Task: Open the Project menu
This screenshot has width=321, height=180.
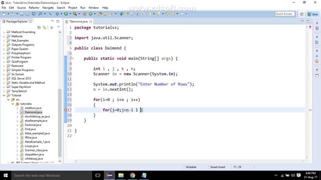Action: pyautogui.click(x=72, y=8)
